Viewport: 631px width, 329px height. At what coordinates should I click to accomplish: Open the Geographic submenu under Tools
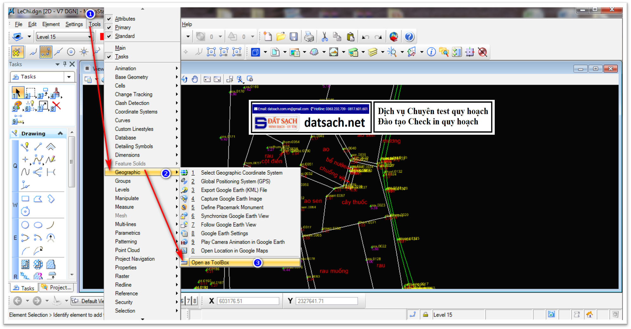point(128,172)
